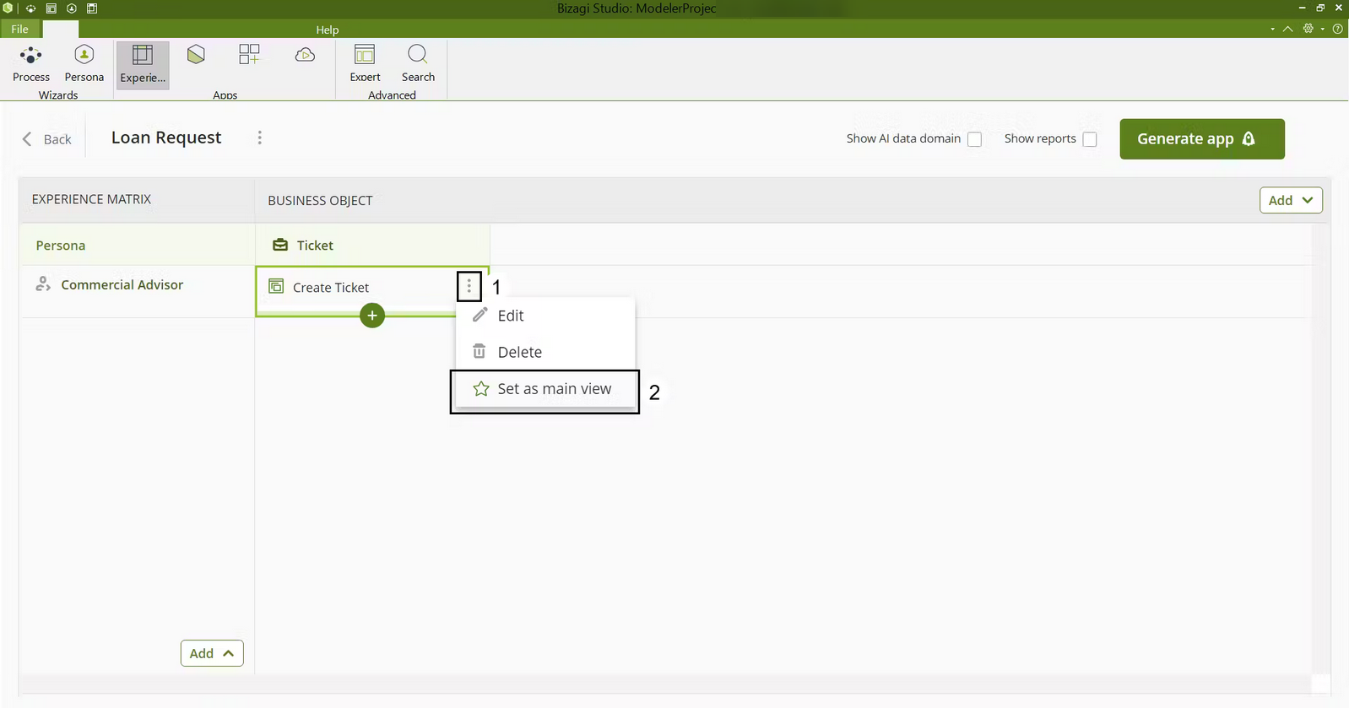Click the Show reports label
This screenshot has width=1349, height=708.
click(x=1040, y=138)
